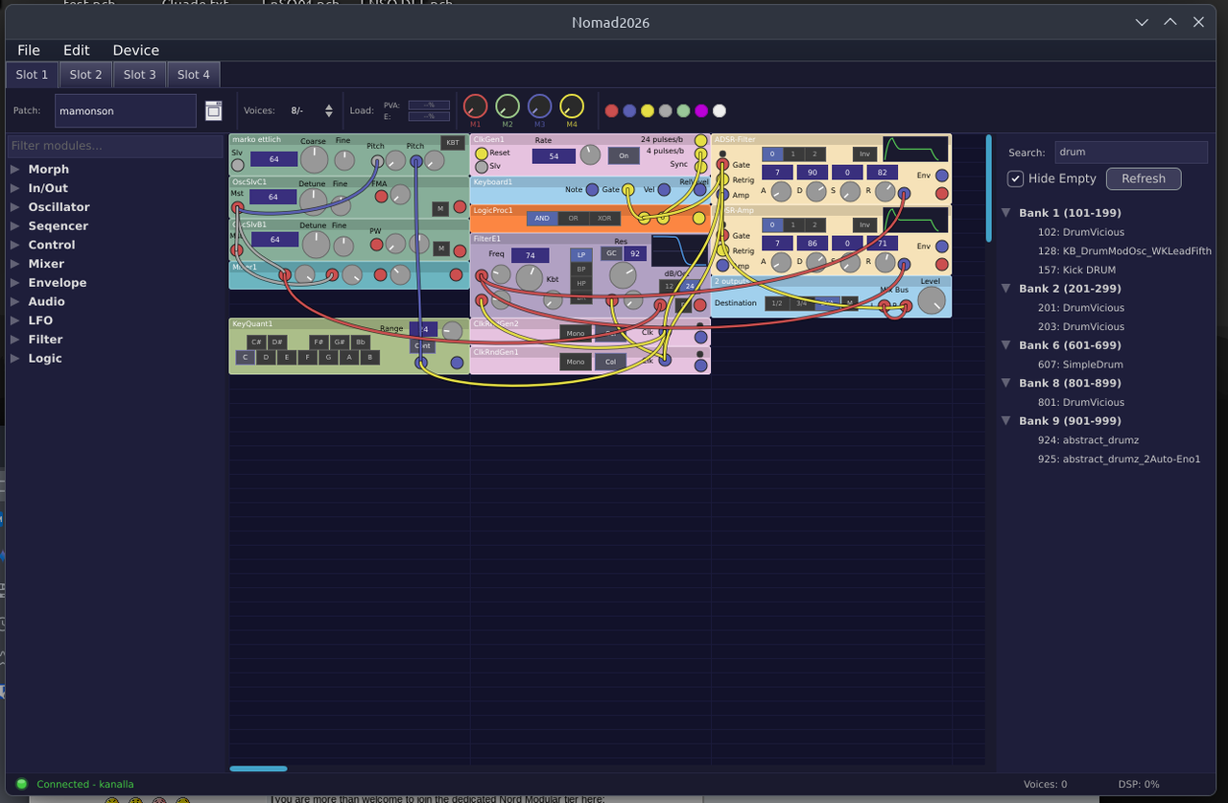
Task: Open patch 924: abstract_drumz
Action: tap(1088, 440)
